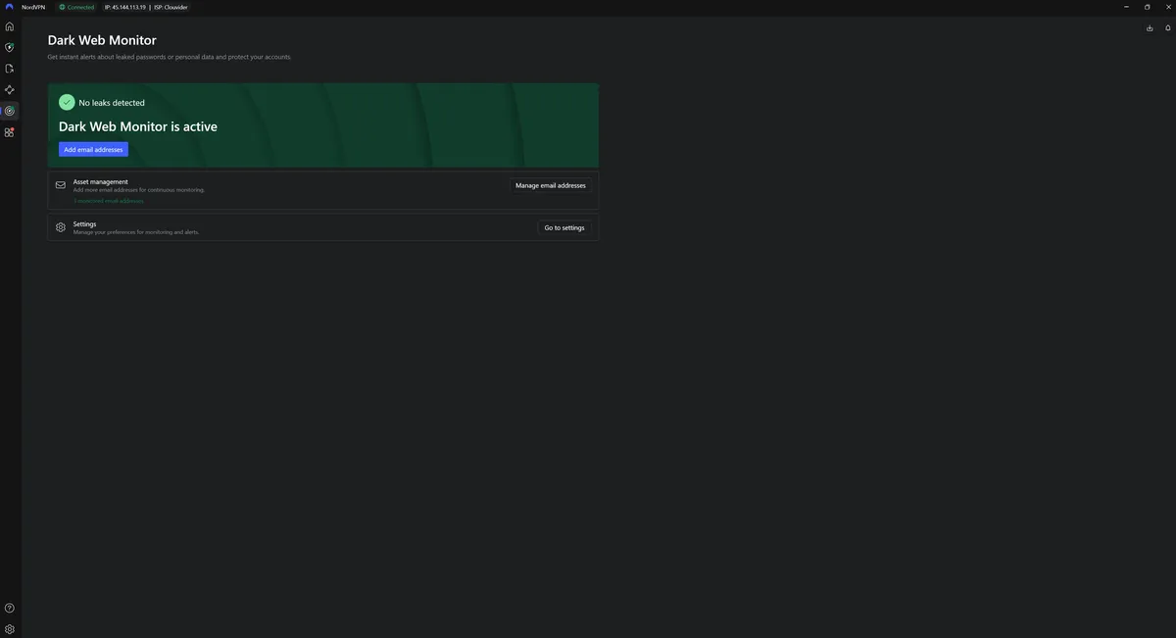Click the gear icon in the Settings row
1176x638 pixels.
[61, 227]
